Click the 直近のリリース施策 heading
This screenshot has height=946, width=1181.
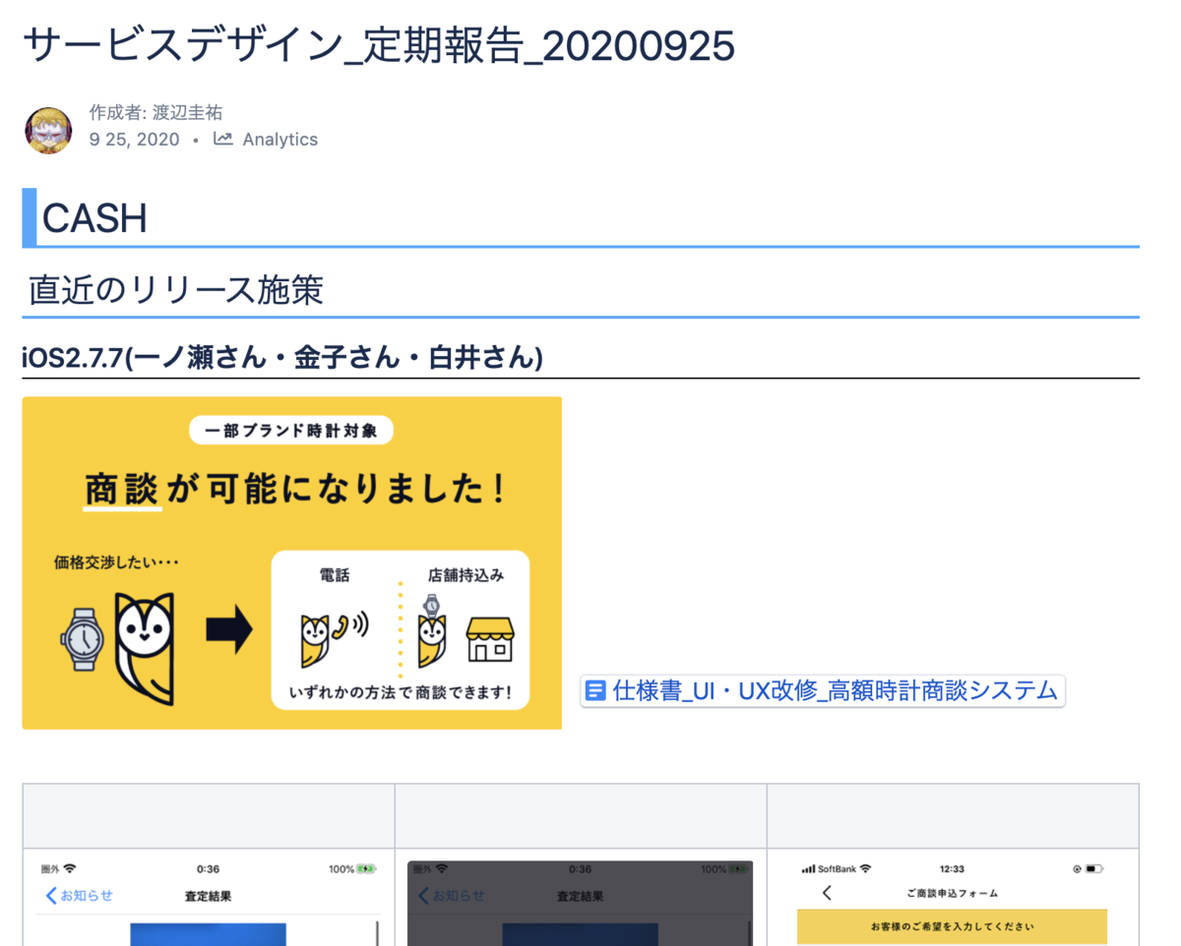[176, 290]
